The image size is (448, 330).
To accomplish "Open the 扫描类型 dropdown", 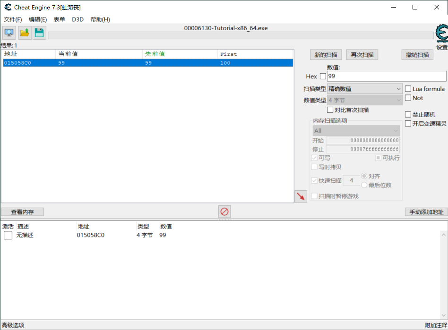I will coord(364,89).
